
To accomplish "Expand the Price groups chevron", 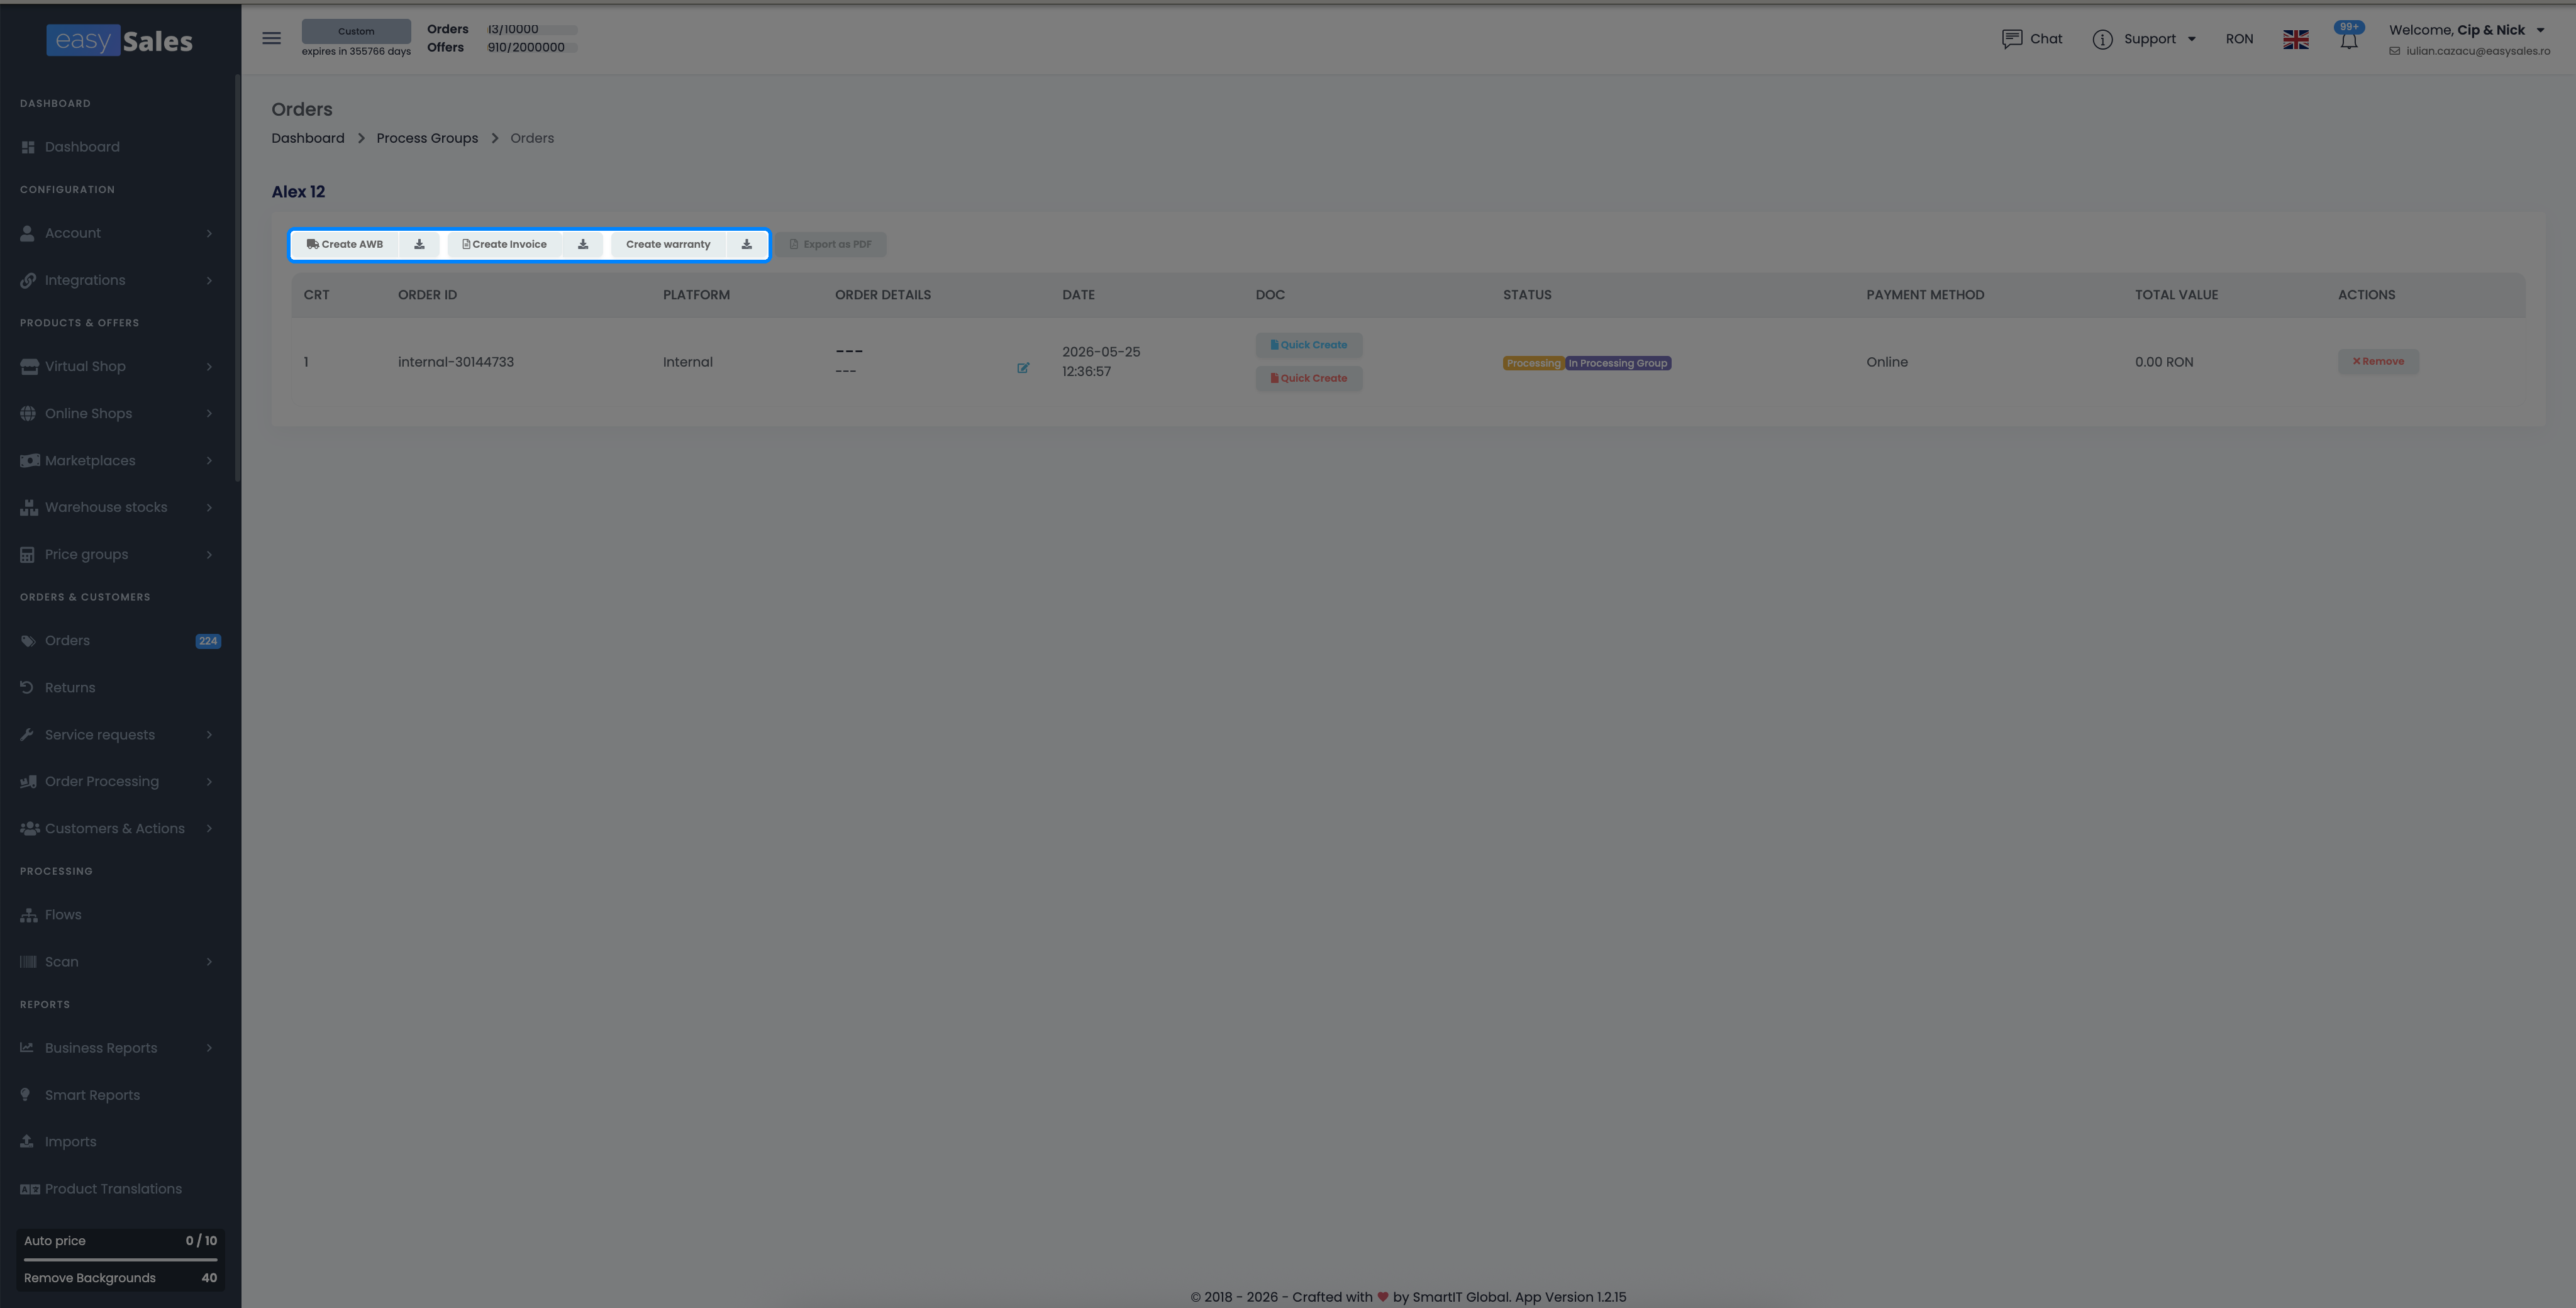I will click(x=209, y=554).
